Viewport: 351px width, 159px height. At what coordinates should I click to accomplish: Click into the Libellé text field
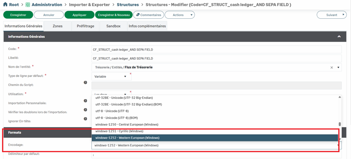point(216,58)
